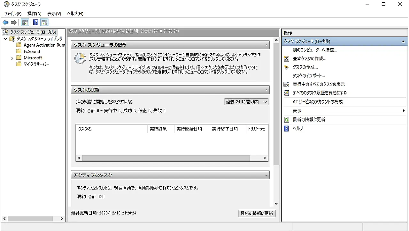Toggle the console tree pane icon

[25, 22]
